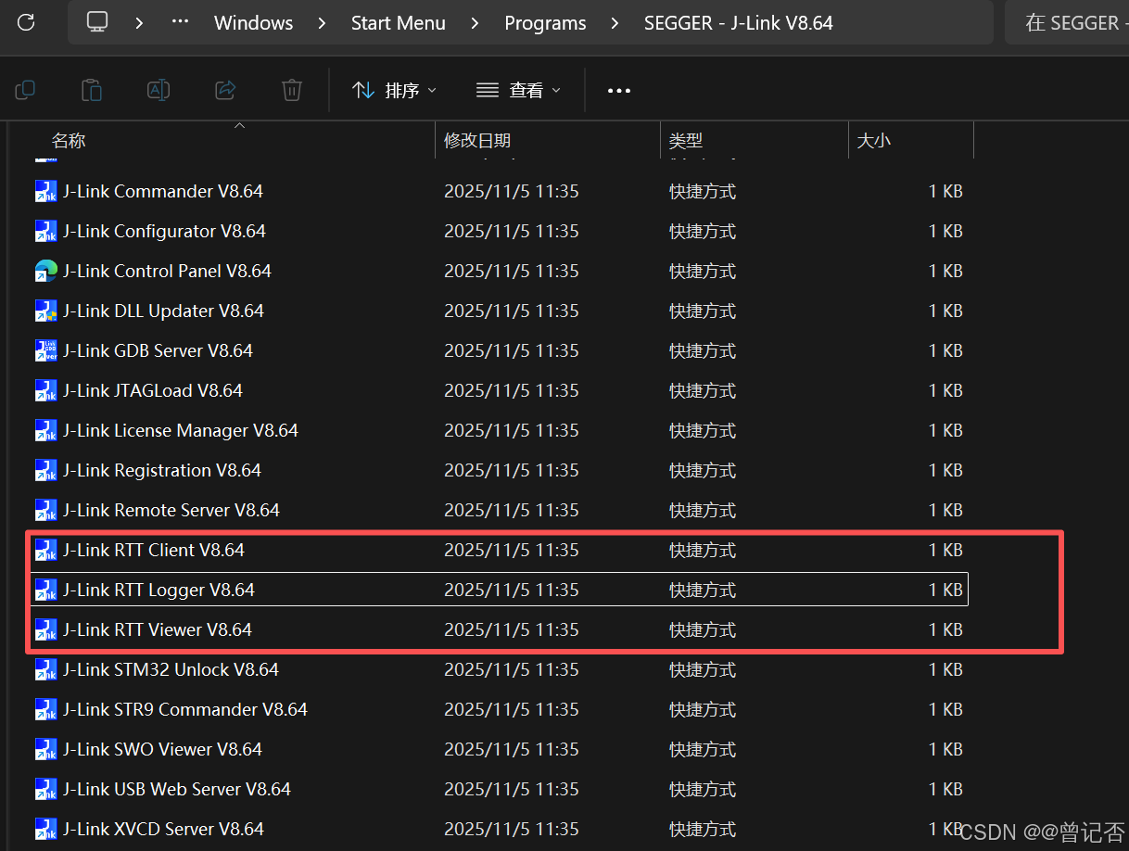
Task: Click the J-Link Configurator V8.64 shortcut icon
Action: pyautogui.click(x=45, y=232)
